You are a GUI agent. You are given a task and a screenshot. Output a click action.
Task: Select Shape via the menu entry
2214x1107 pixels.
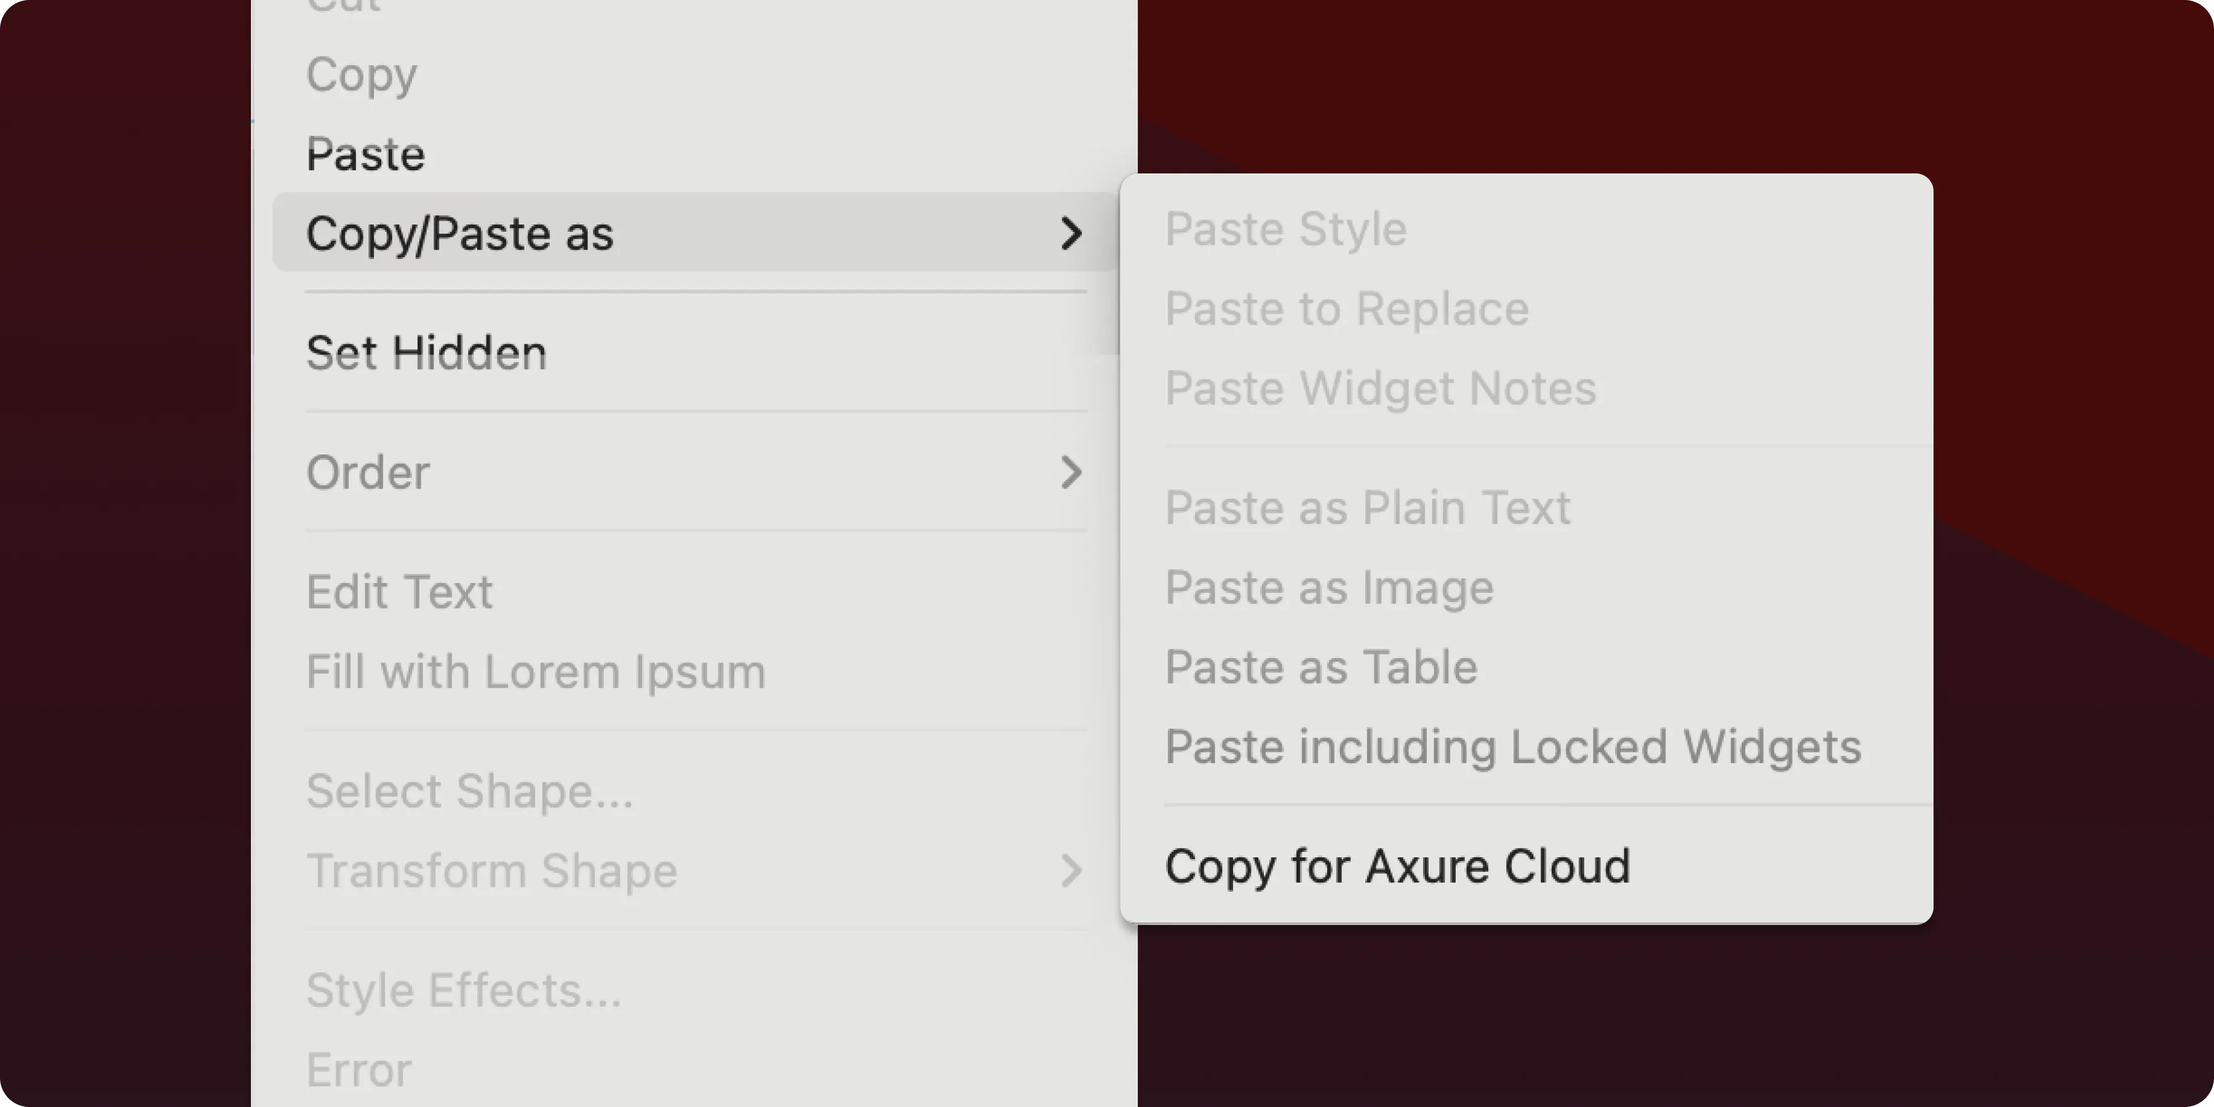click(469, 792)
